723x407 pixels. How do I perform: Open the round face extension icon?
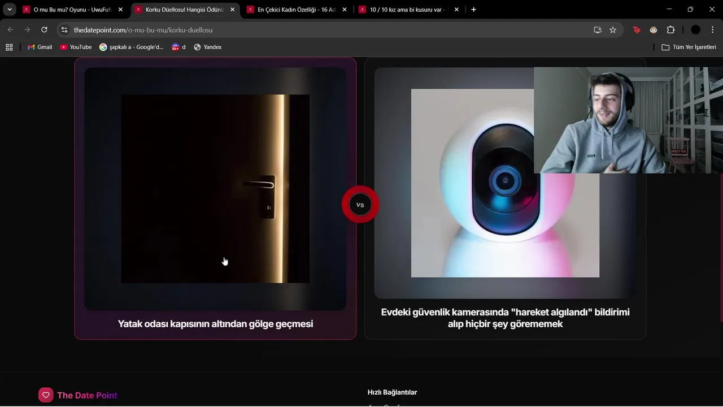click(x=654, y=30)
